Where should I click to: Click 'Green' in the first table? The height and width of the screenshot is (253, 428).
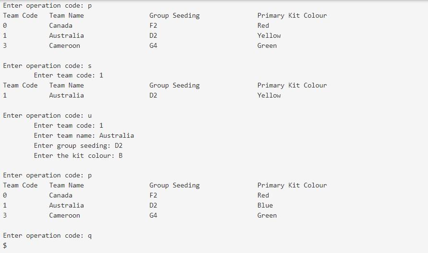click(267, 46)
